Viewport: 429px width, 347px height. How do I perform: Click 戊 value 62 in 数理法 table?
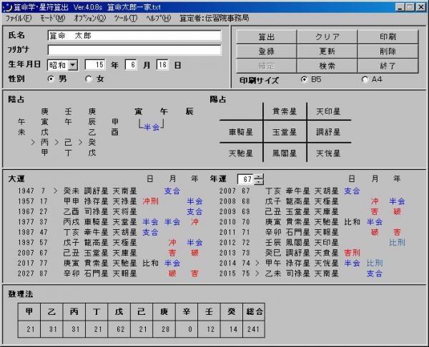click(x=119, y=329)
